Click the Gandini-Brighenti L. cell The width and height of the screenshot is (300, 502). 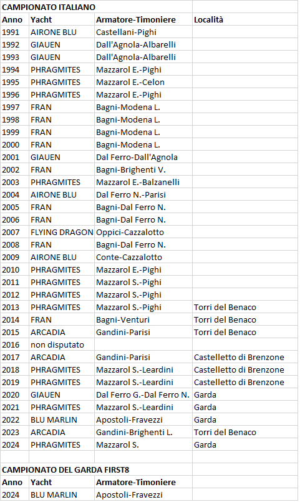143,432
